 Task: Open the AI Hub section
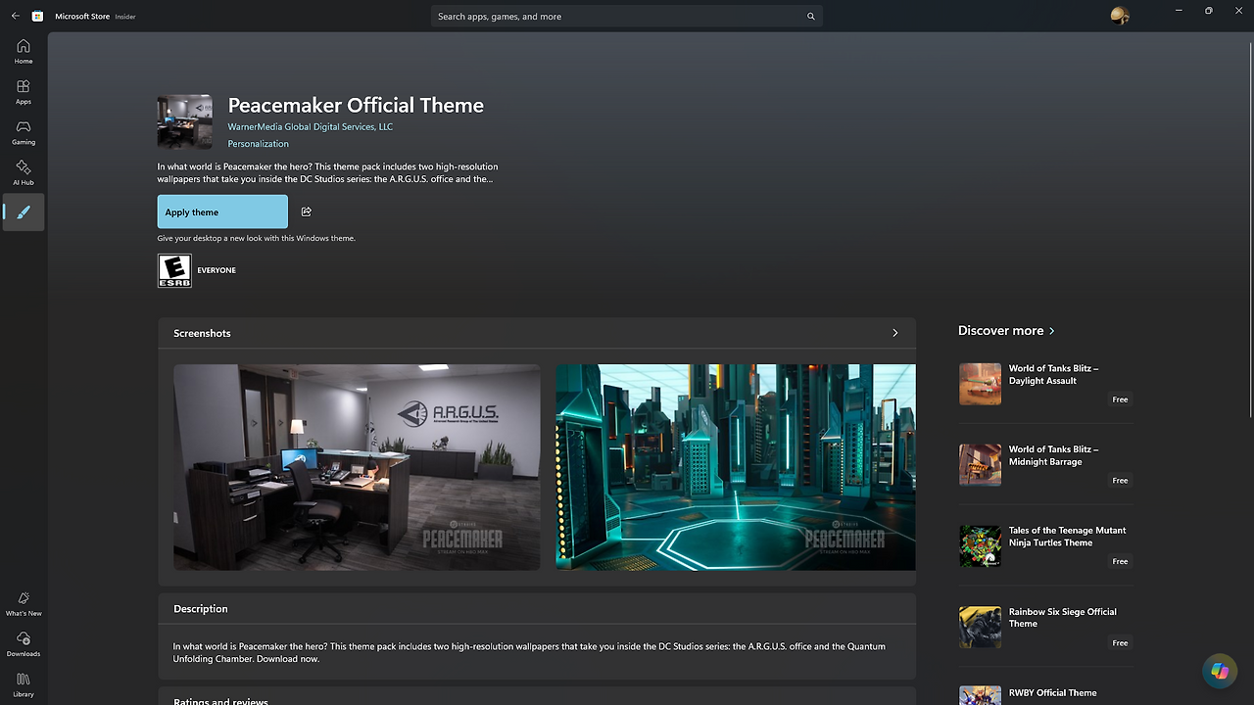pyautogui.click(x=24, y=173)
